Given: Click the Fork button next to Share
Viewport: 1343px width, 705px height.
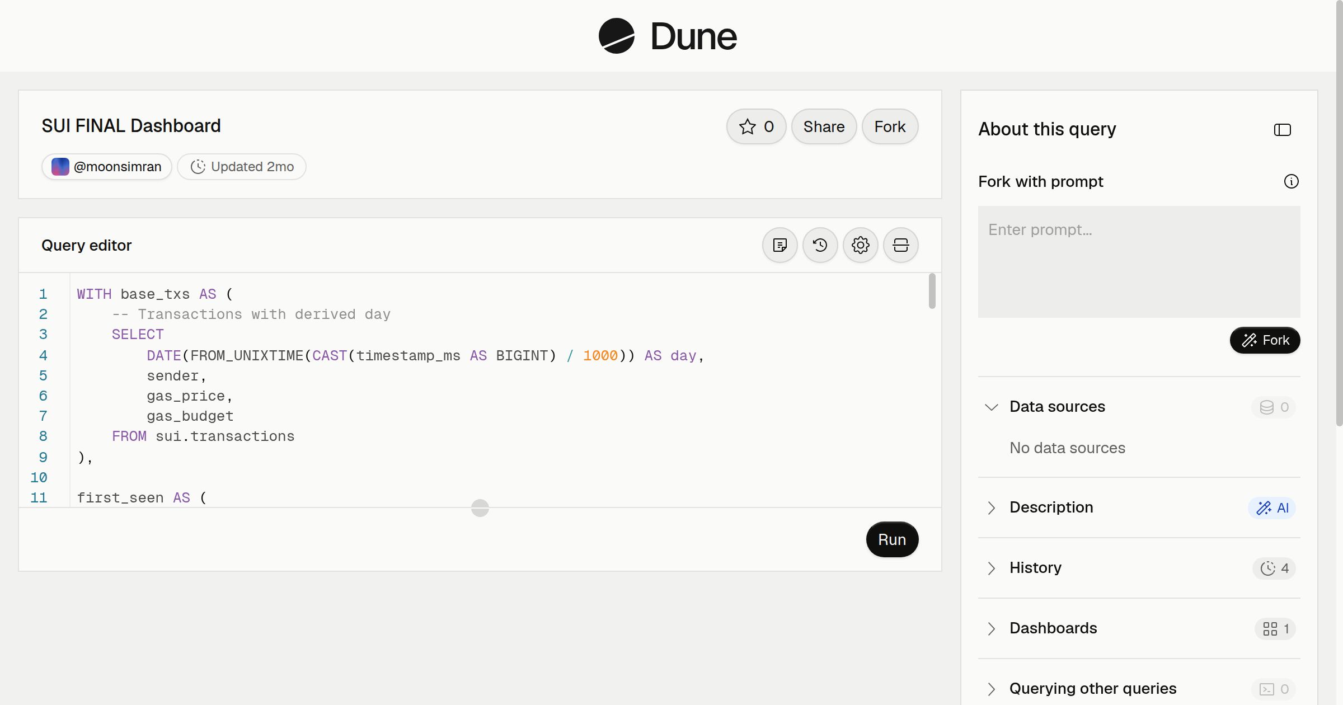Looking at the screenshot, I should (890, 126).
